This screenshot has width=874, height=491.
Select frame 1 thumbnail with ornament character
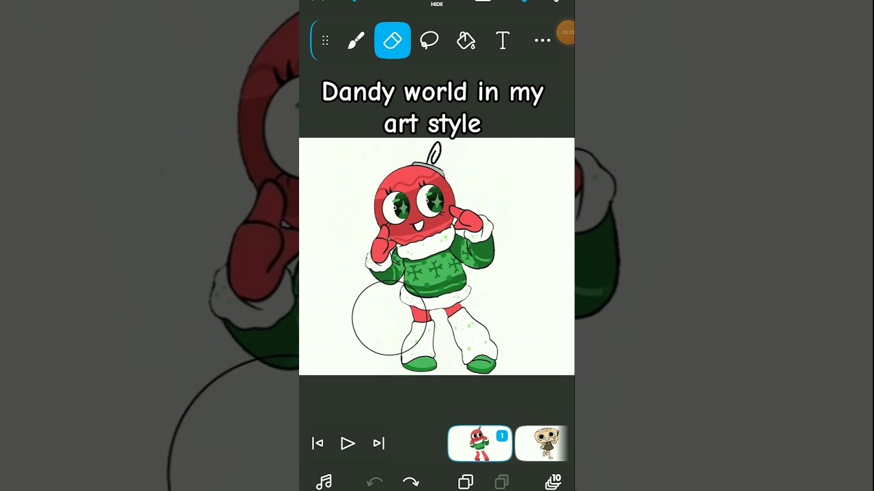click(x=480, y=443)
